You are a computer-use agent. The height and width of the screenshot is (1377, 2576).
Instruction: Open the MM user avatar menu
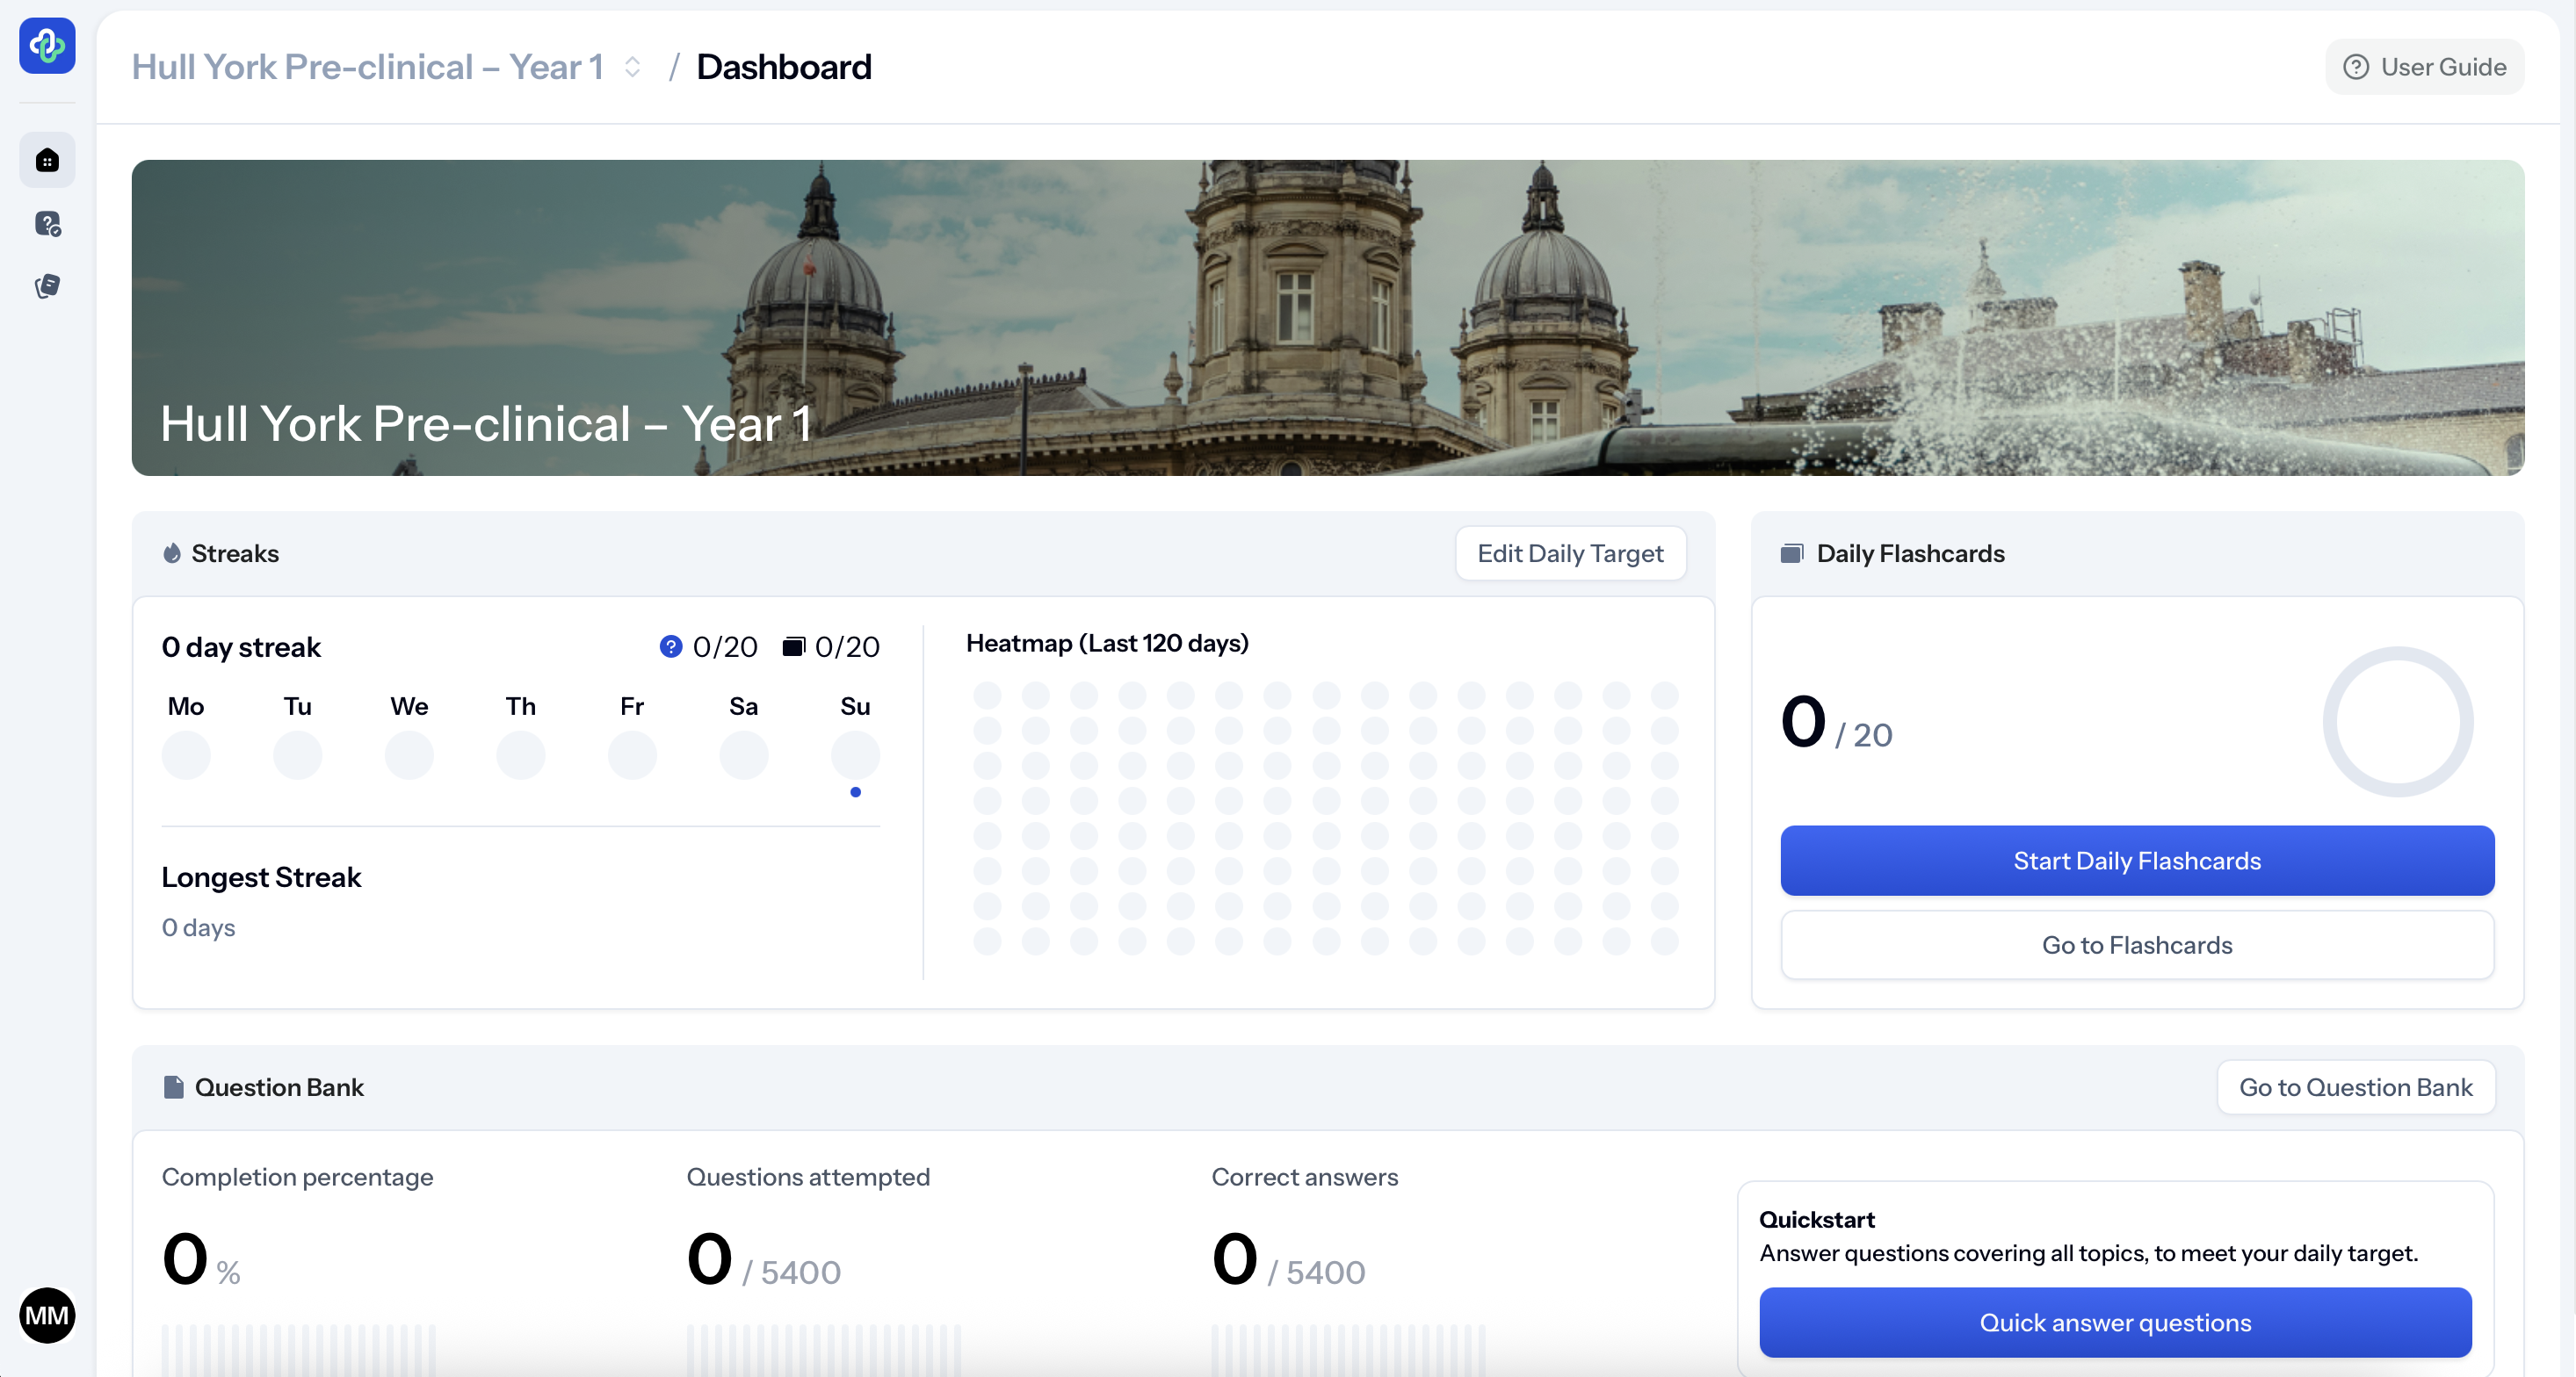pyautogui.click(x=47, y=1315)
